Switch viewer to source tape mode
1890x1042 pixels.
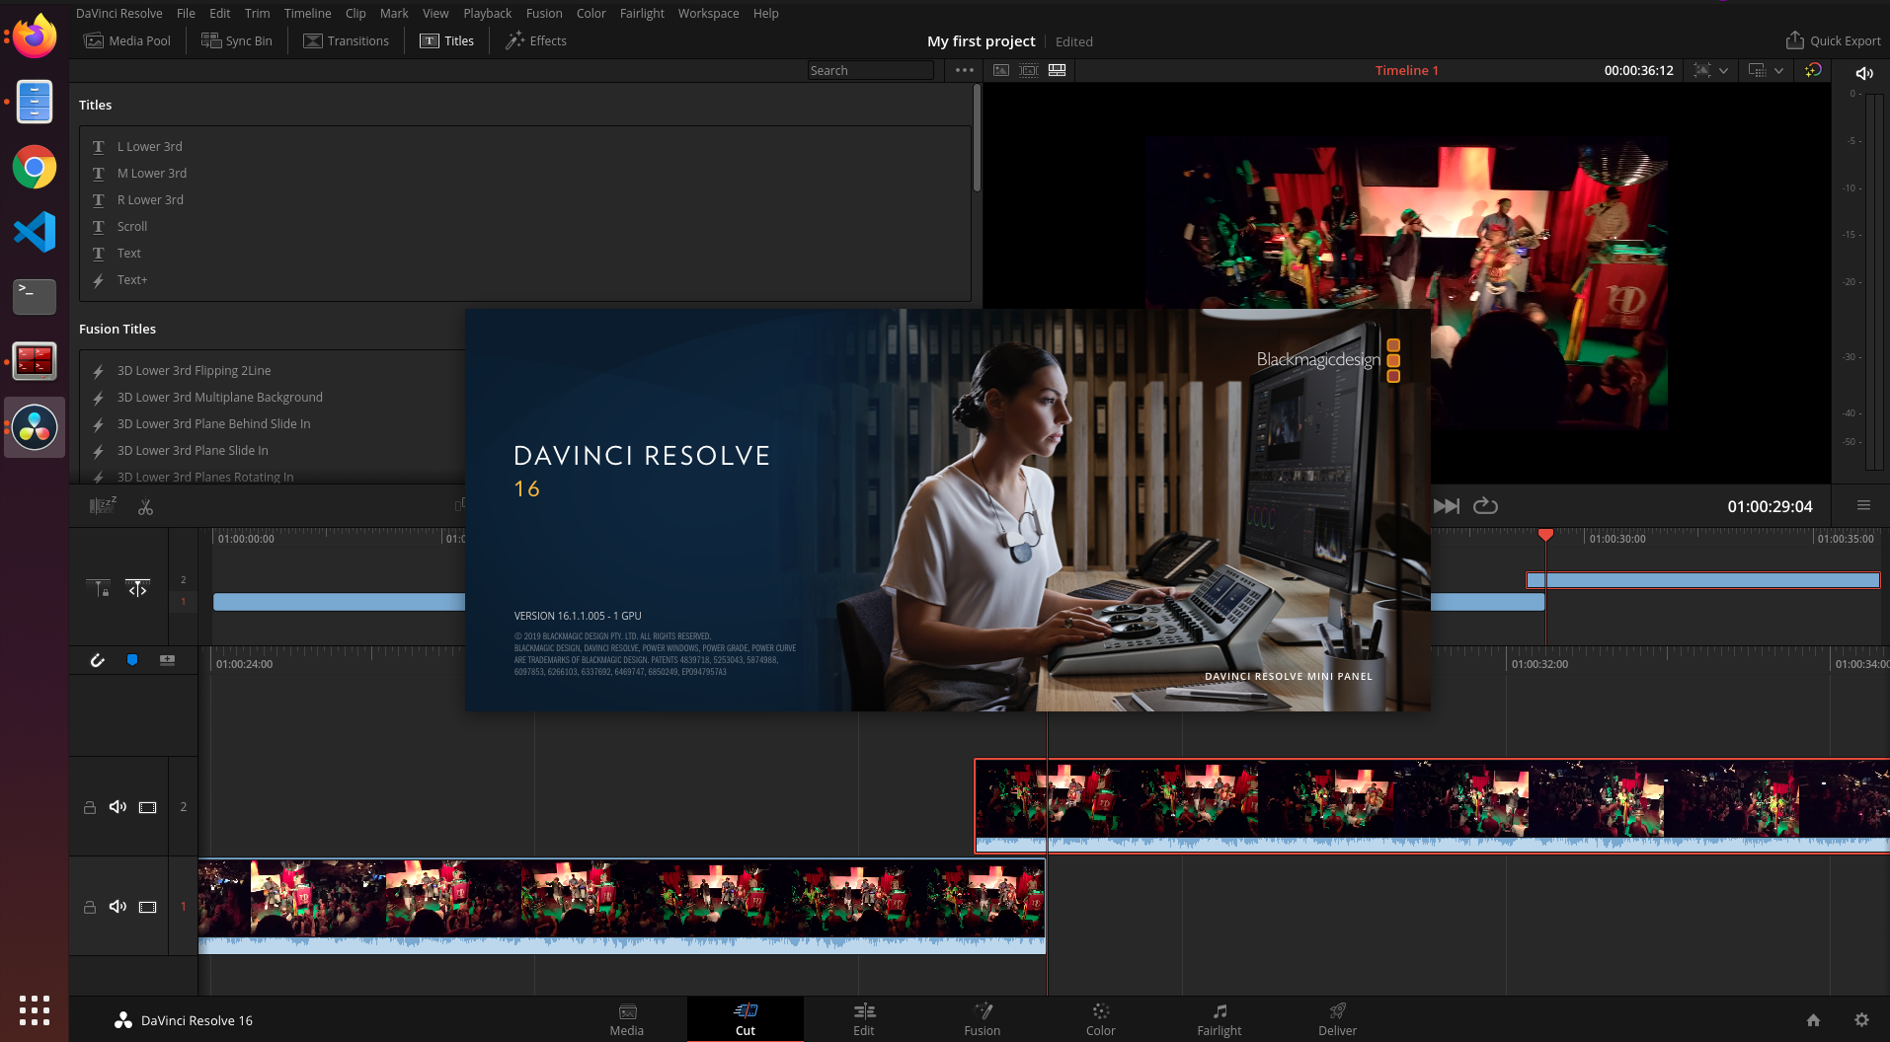[1029, 70]
